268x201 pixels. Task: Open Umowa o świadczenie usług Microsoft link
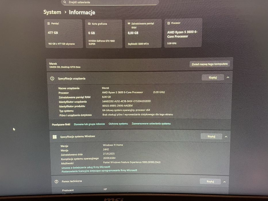[x=86, y=167]
